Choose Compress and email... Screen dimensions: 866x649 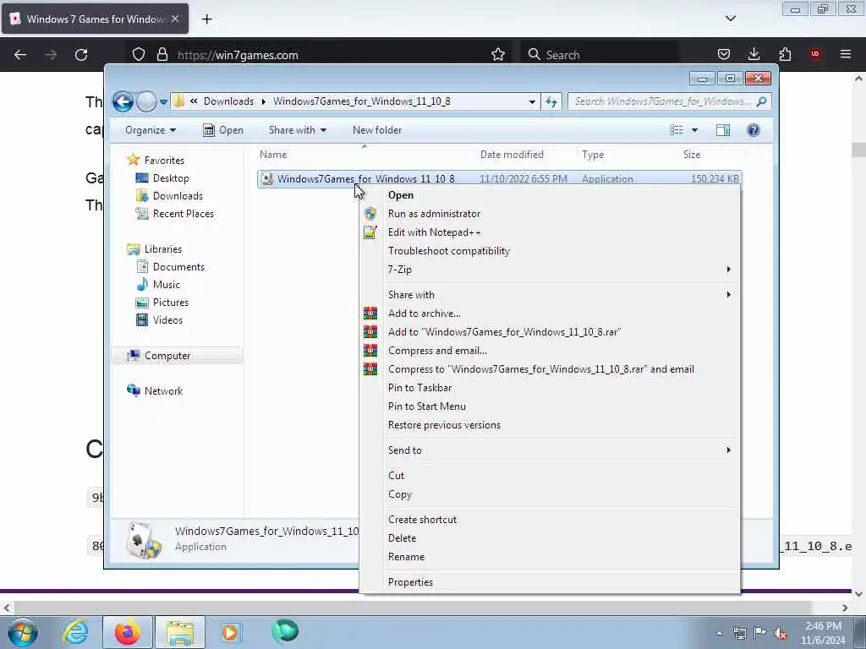point(550,351)
